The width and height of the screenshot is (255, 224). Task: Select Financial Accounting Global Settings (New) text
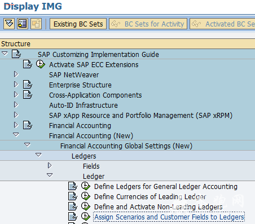[x=126, y=146]
